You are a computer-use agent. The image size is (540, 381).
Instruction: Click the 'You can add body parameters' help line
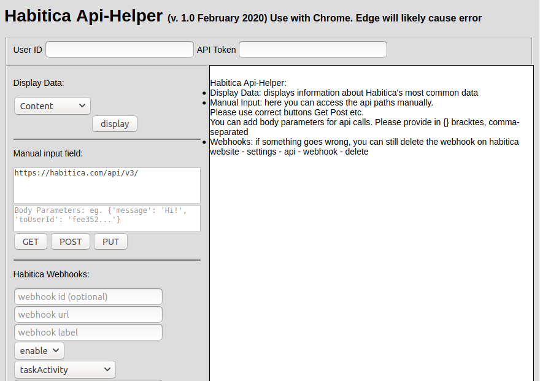[364, 127]
